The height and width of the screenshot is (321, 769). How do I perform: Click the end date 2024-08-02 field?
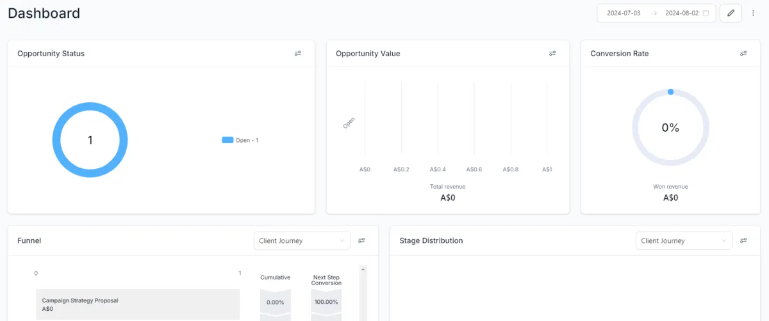[x=681, y=13]
